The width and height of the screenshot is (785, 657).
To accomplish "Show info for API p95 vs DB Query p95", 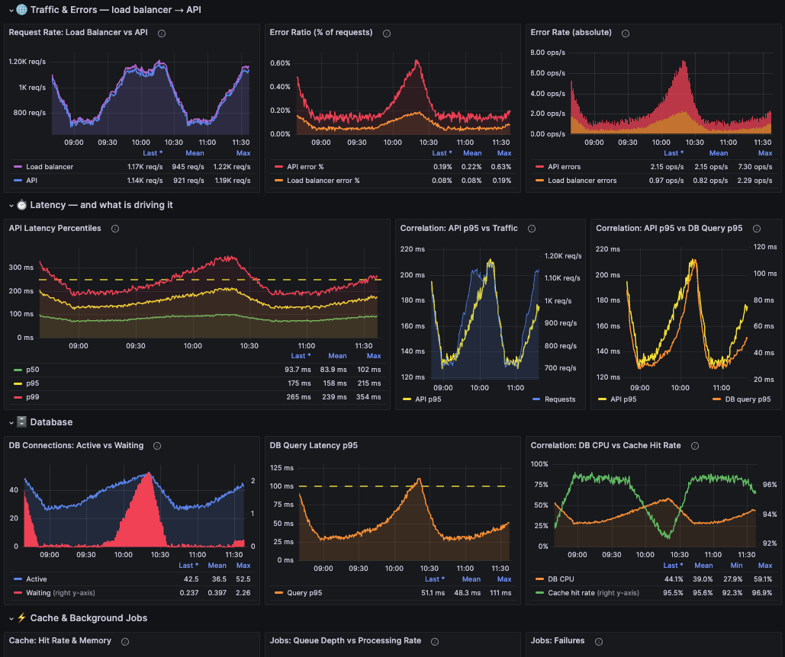I will 757,229.
